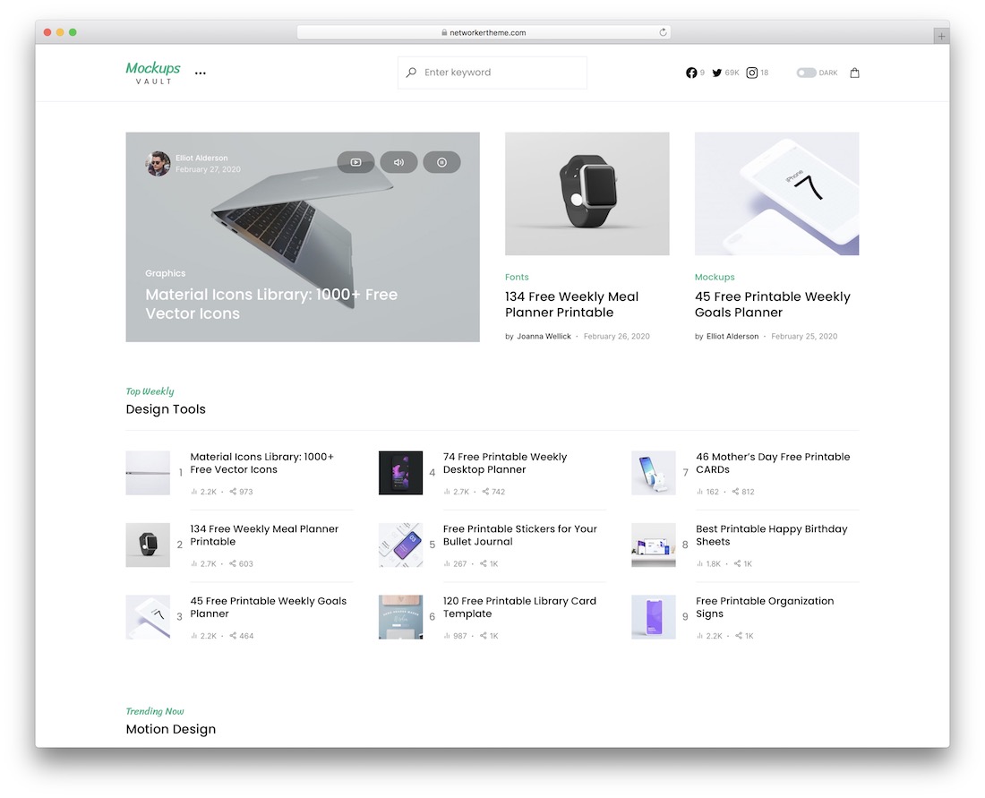The width and height of the screenshot is (985, 798).
Task: Open list item 3 Weekly Goals Planner
Action: [x=269, y=607]
